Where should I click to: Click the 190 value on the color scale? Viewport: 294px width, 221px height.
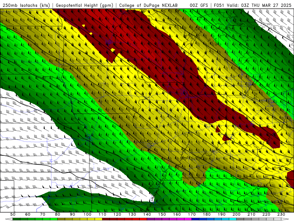(x=222, y=214)
